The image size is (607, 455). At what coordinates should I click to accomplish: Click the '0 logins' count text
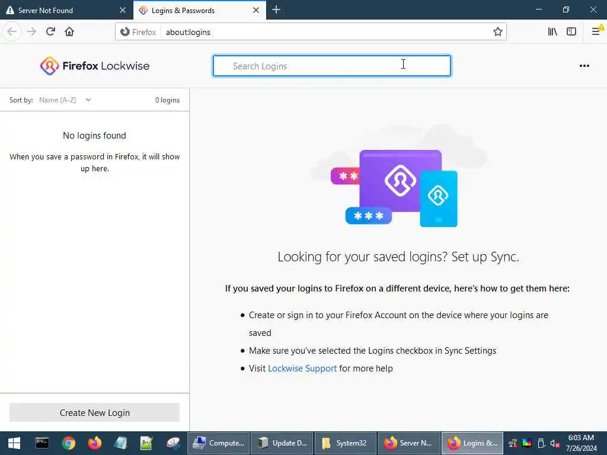click(x=167, y=100)
